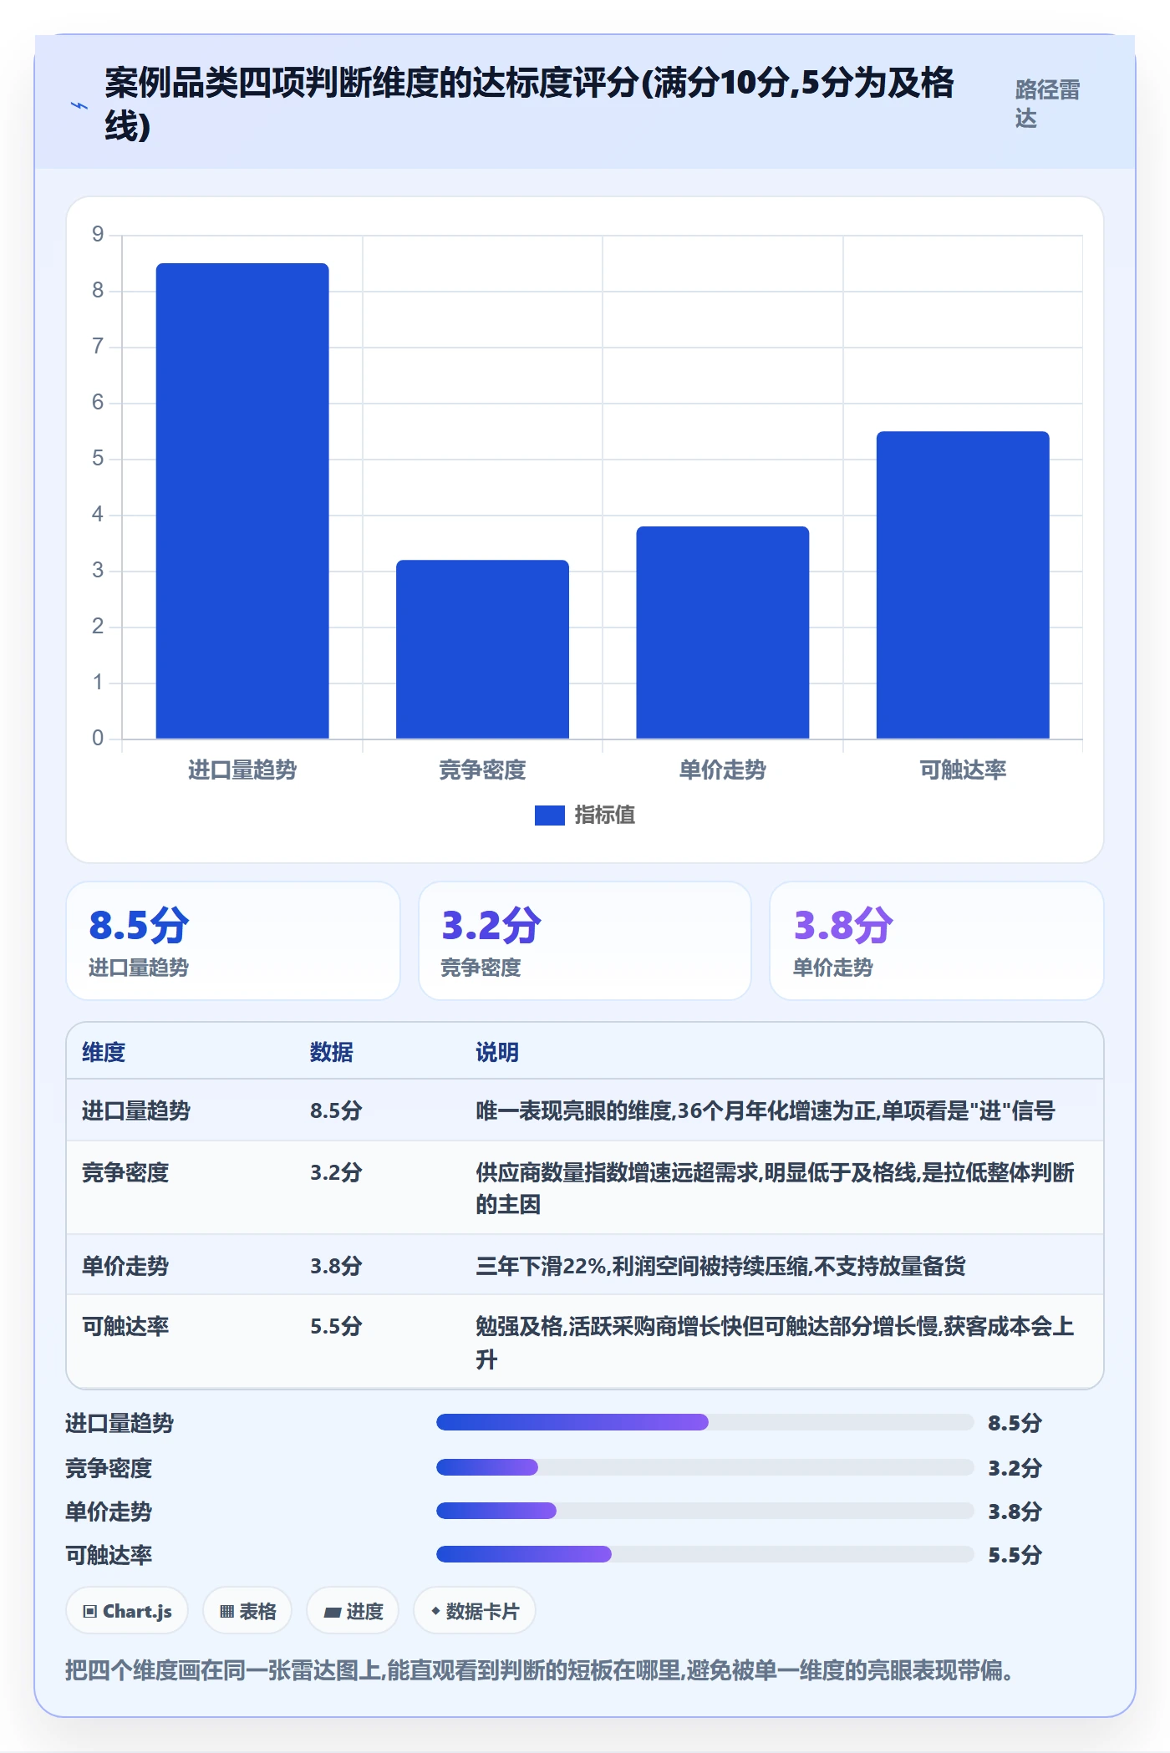Click the 单价走势 progress bar
The image size is (1170, 1753).
point(705,1511)
